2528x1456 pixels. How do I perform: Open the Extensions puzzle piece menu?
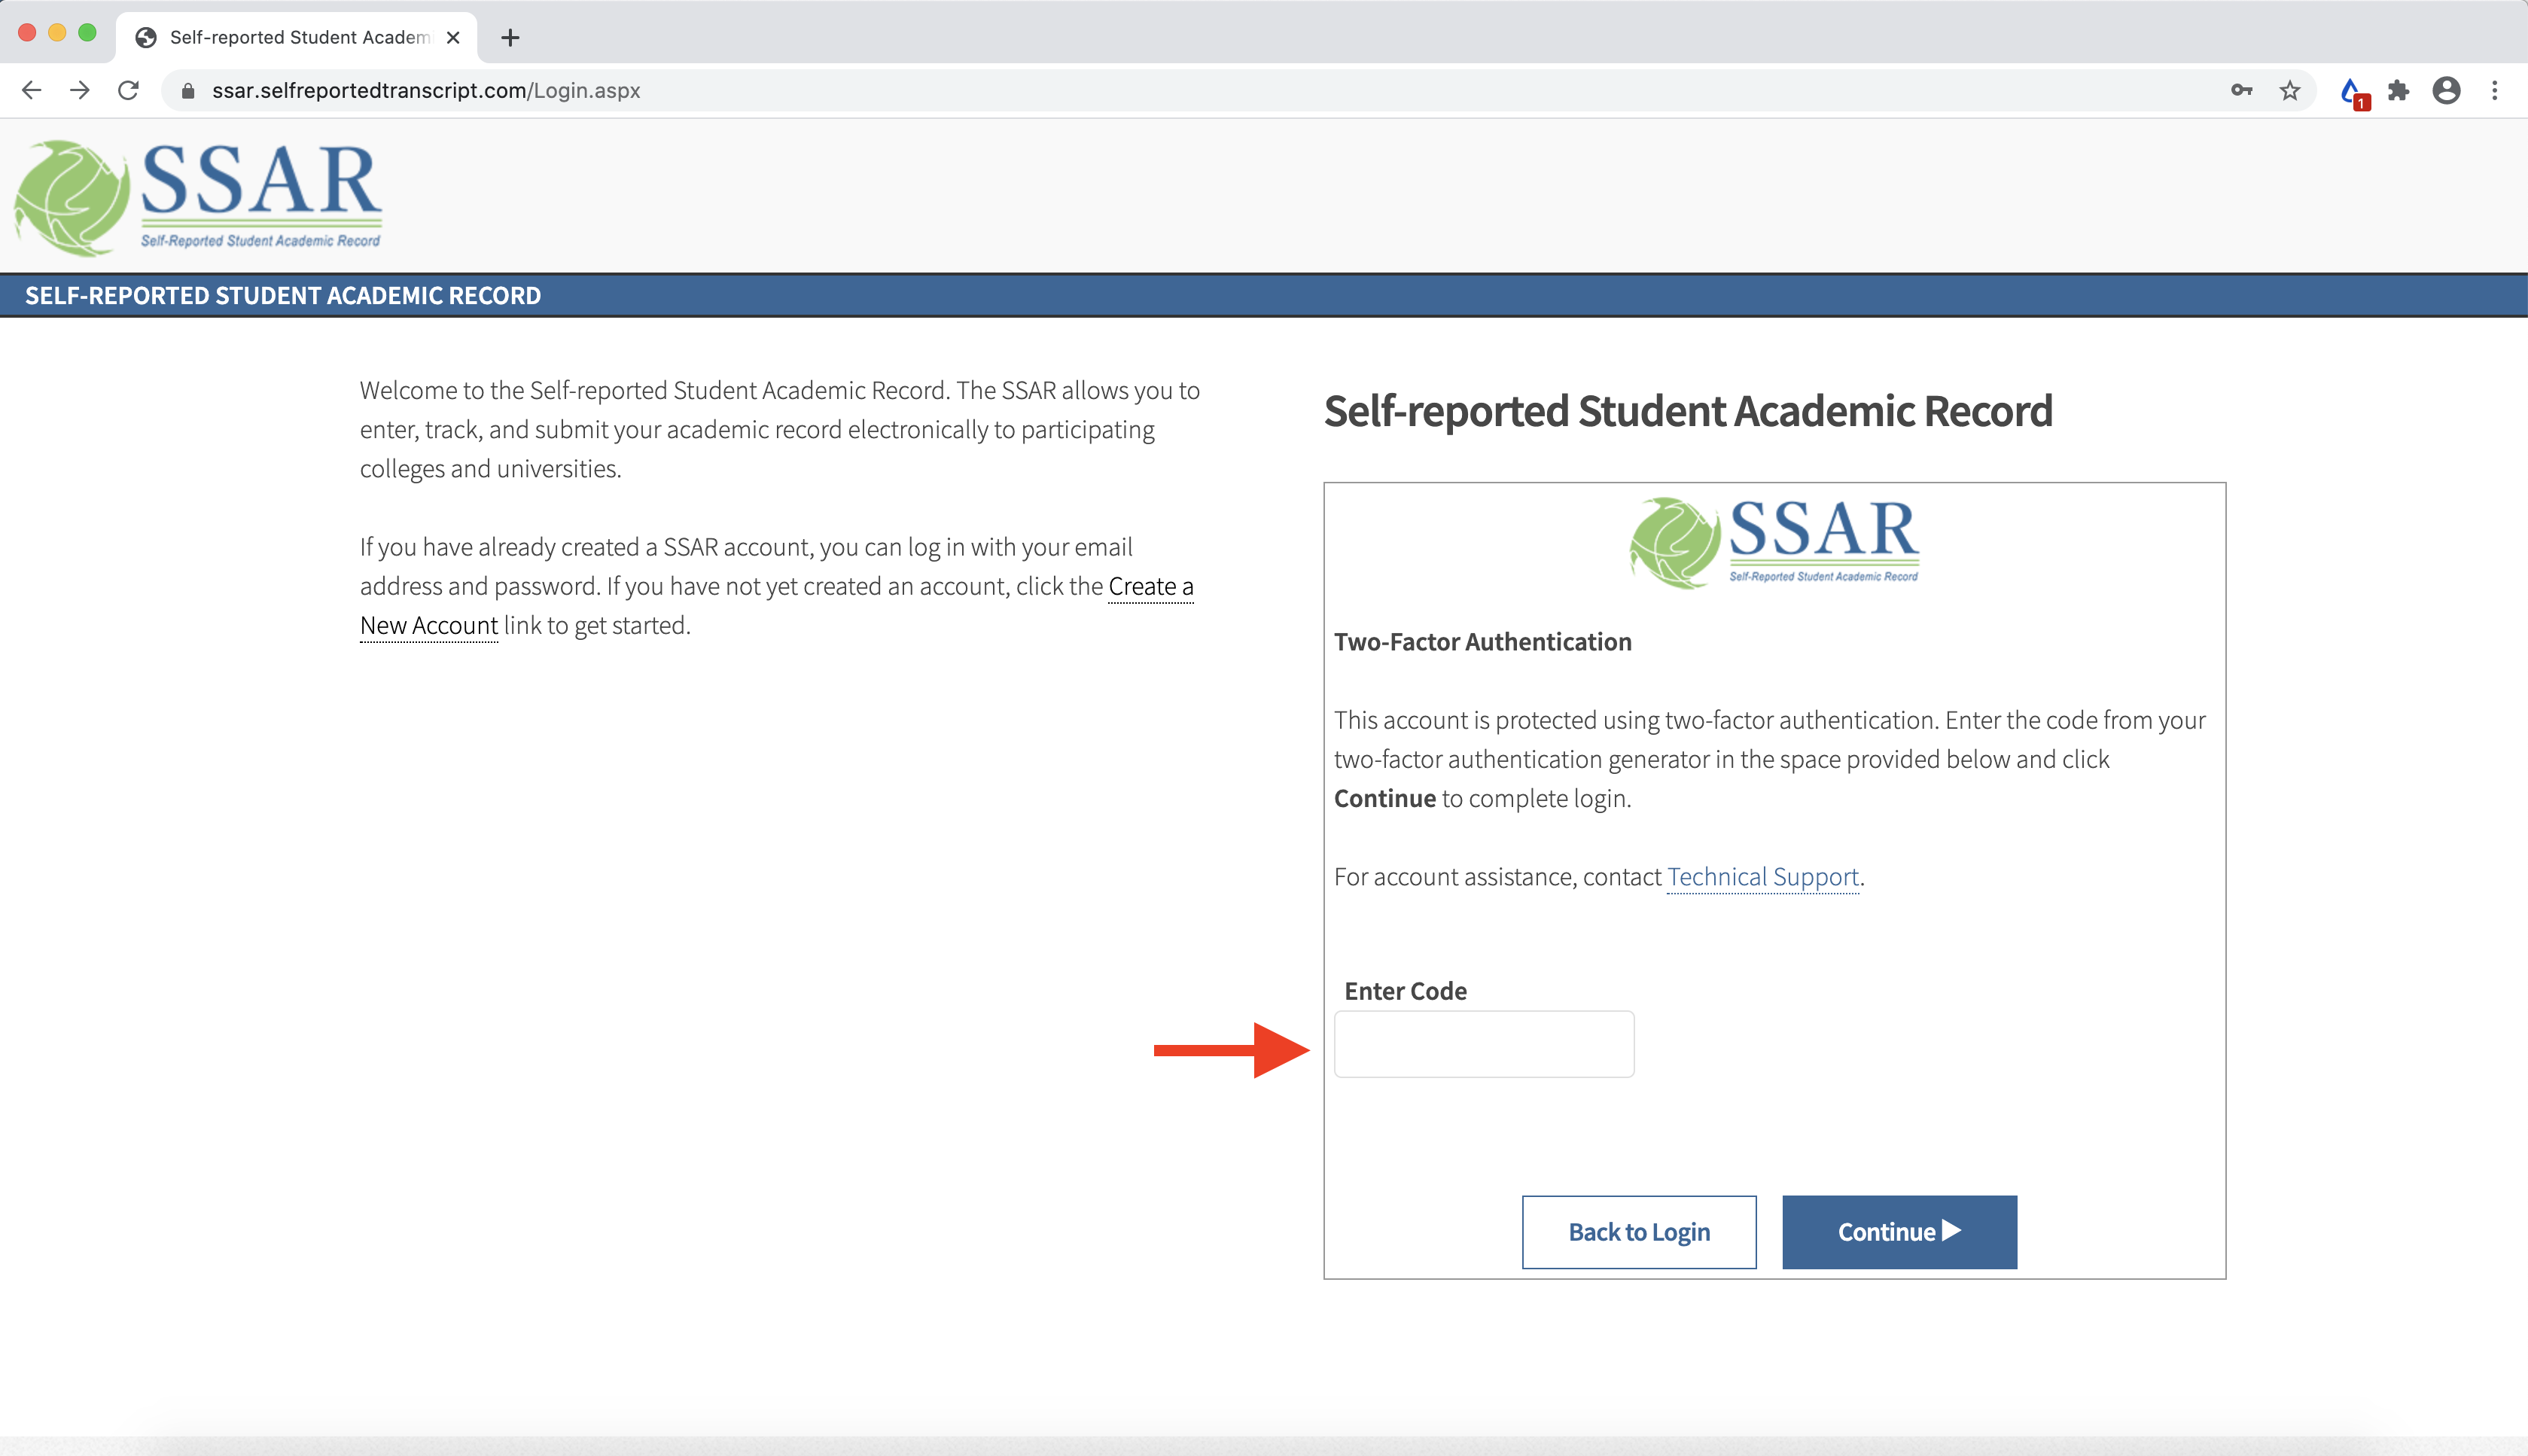(x=2398, y=90)
